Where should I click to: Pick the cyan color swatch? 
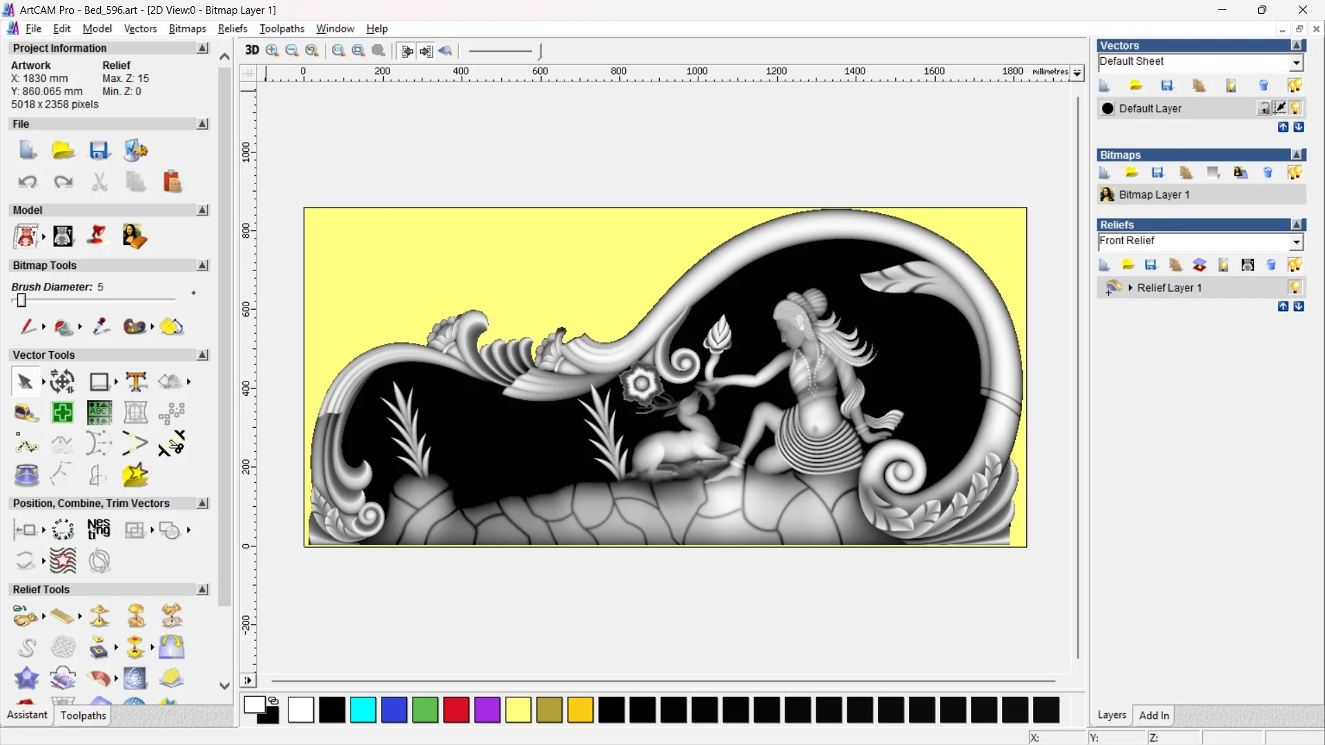[363, 710]
